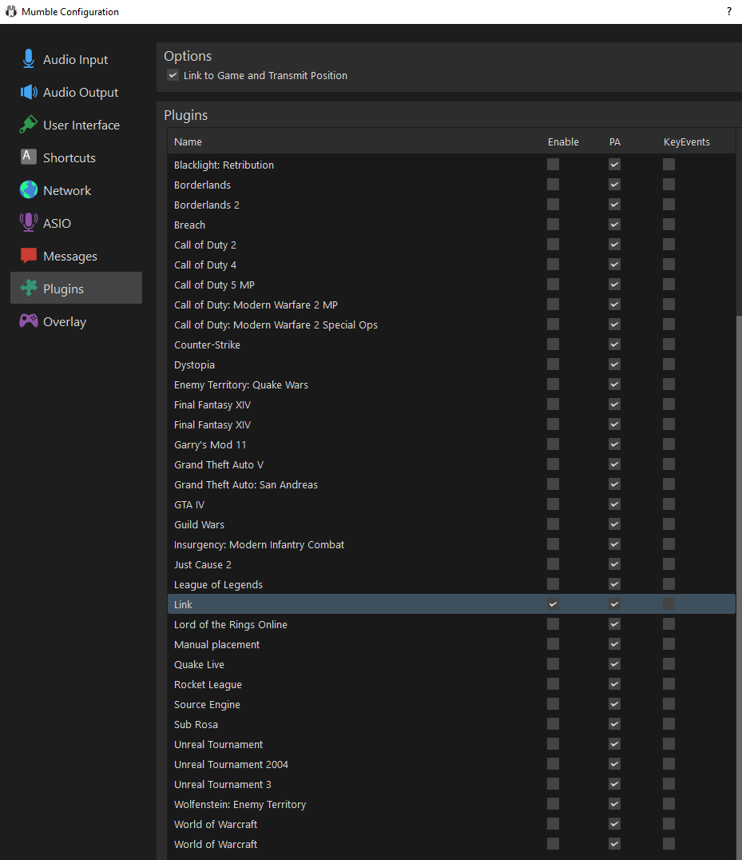742x860 pixels.
Task: Select the Call of Duty 2 row
Action: [451, 245]
